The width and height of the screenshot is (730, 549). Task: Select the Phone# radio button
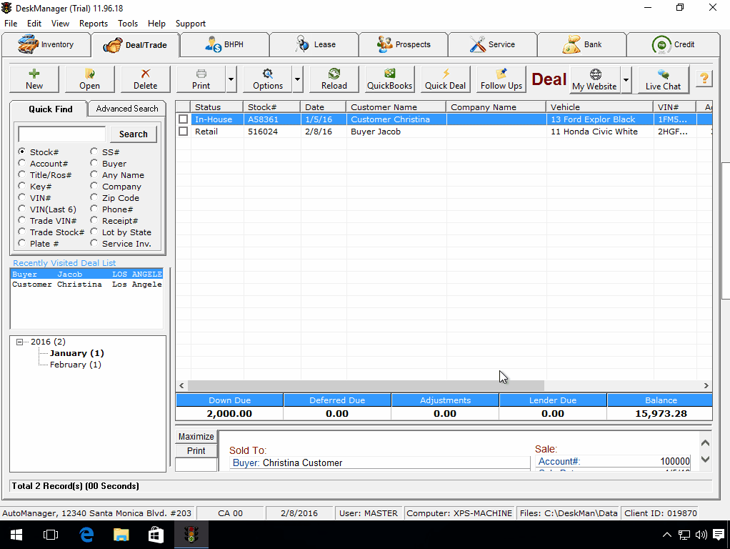(94, 209)
